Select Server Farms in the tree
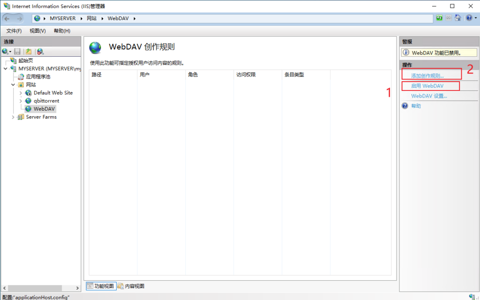480x300 pixels. pyautogui.click(x=41, y=117)
